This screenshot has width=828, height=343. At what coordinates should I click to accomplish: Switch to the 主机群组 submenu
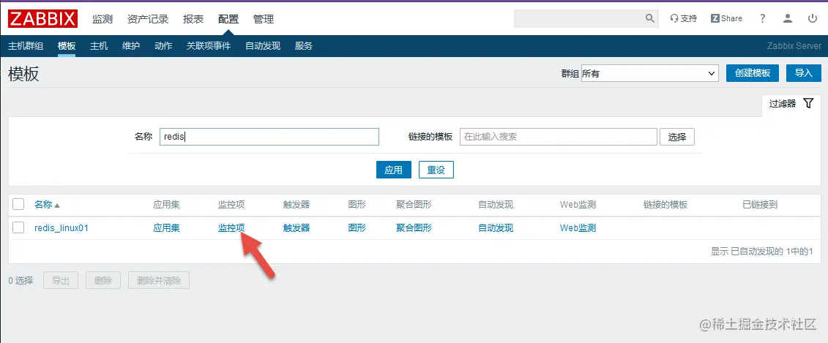[x=26, y=46]
